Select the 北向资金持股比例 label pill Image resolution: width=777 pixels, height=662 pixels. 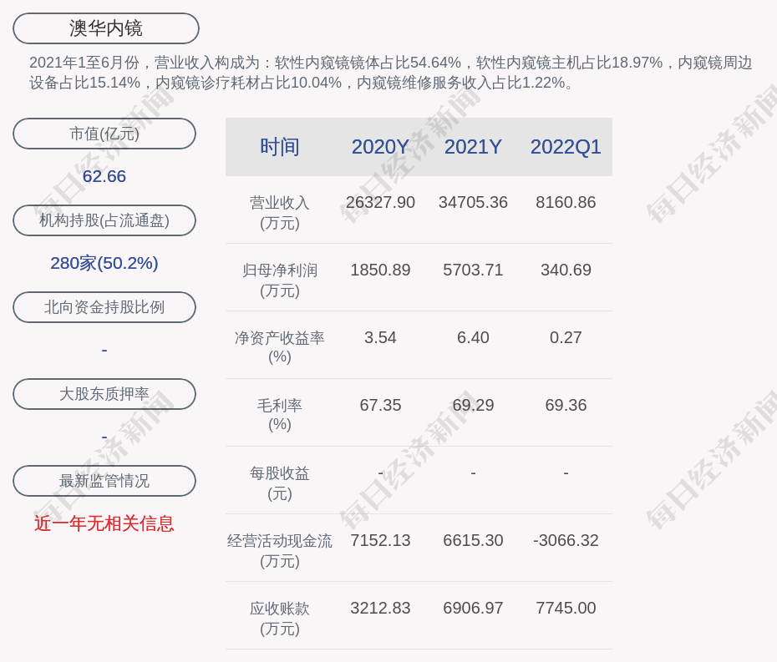(104, 307)
